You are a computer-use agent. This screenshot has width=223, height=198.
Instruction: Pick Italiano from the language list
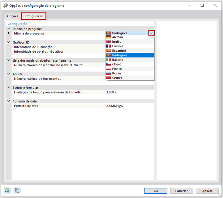pyautogui.click(x=130, y=60)
